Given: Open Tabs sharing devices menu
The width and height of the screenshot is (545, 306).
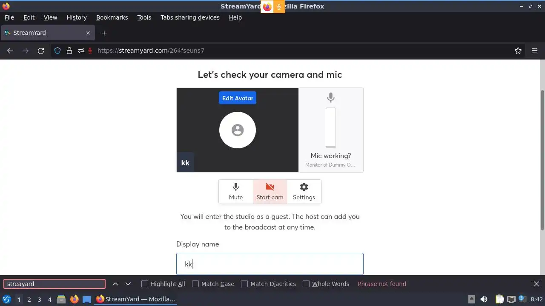Looking at the screenshot, I should click(x=190, y=17).
